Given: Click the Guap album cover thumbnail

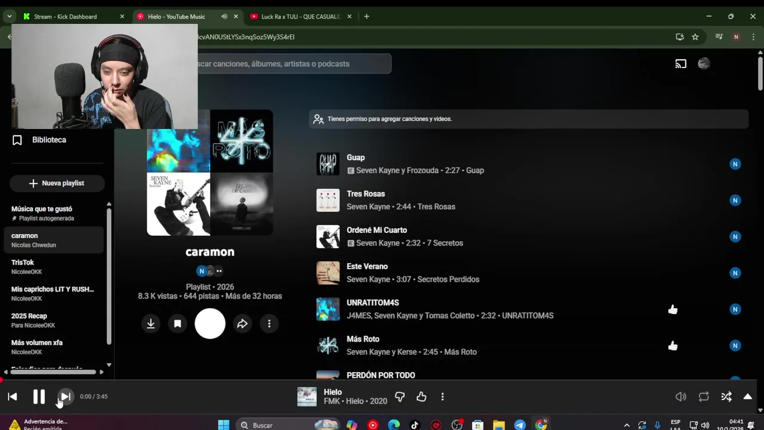Looking at the screenshot, I should pos(328,164).
